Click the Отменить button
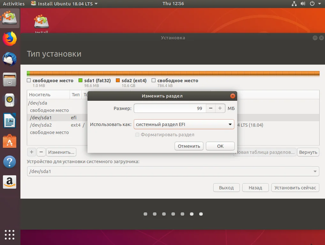Image resolution: width=325 pixels, height=245 pixels. point(189,146)
